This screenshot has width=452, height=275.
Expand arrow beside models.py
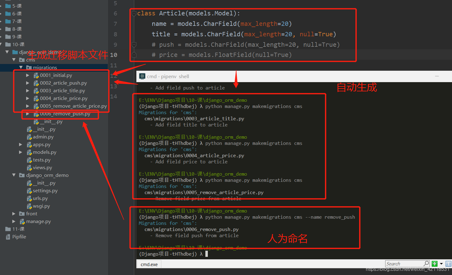coord(21,152)
